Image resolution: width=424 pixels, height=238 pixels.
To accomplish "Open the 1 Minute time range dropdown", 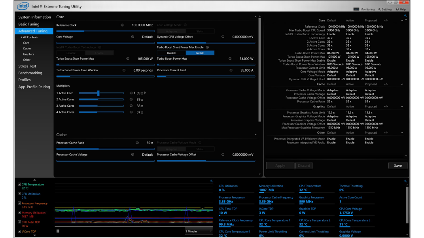I will [199, 231].
